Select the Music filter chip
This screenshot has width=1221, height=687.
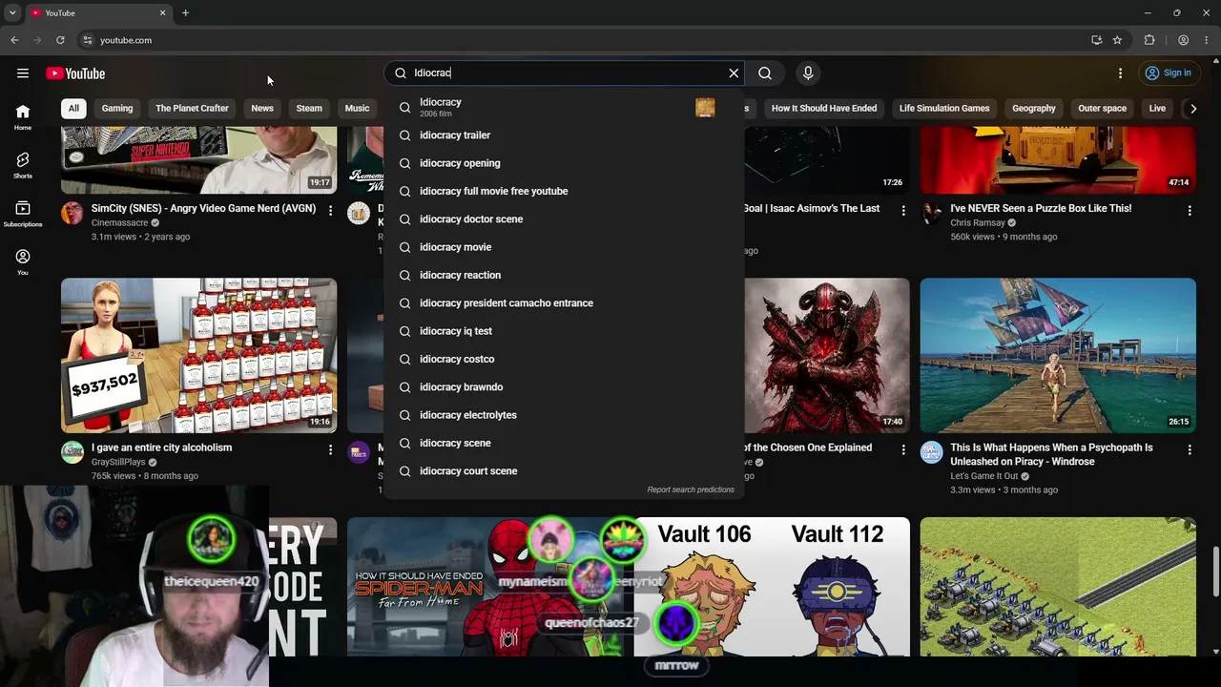[357, 109]
